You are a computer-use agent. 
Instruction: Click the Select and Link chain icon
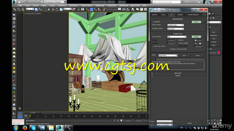(14, 9)
